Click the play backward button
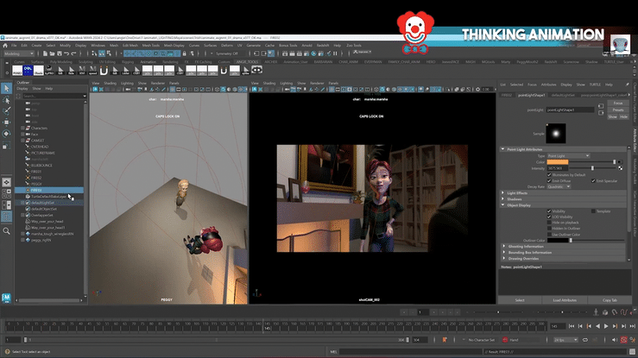 pyautogui.click(x=597, y=326)
